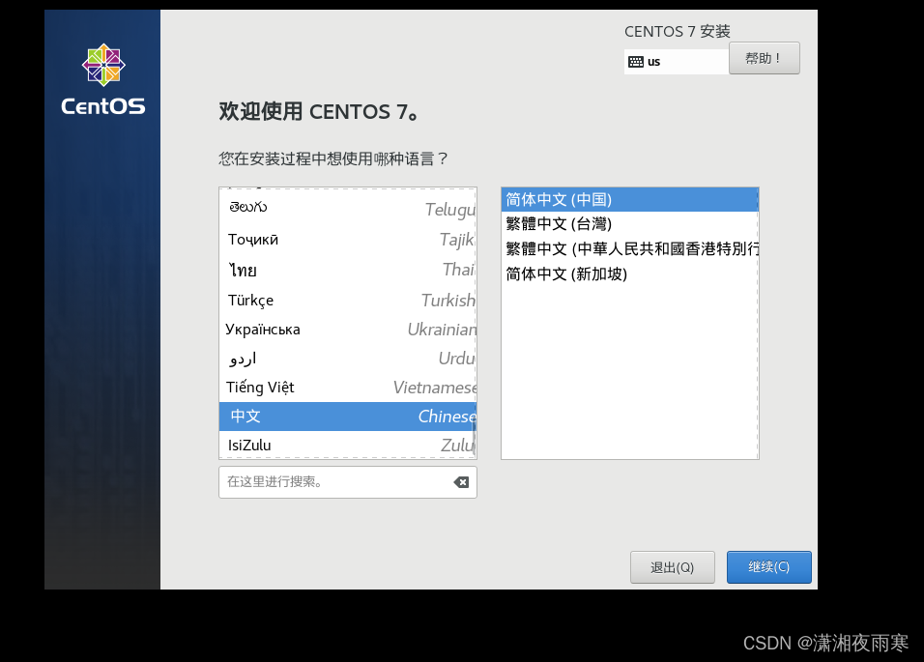Choose 简体中文 (新加坡) locale
Screen dimensions: 924x662
[x=630, y=273]
